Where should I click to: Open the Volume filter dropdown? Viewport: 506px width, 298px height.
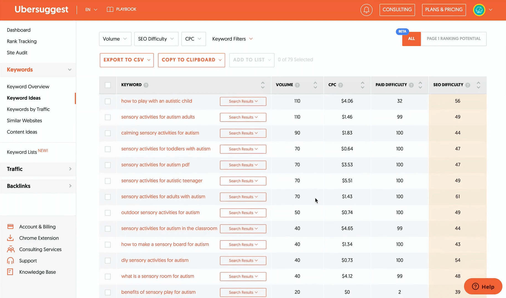115,39
